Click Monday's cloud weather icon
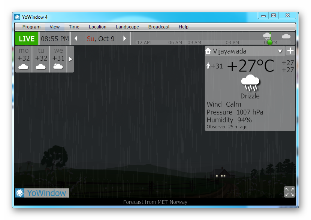The height and width of the screenshot is (220, 311). (x=23, y=67)
